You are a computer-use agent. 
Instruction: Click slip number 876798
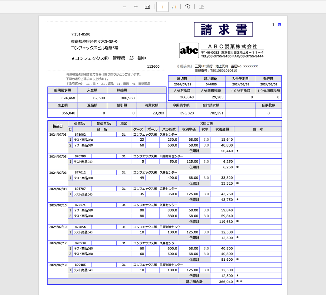point(80,156)
